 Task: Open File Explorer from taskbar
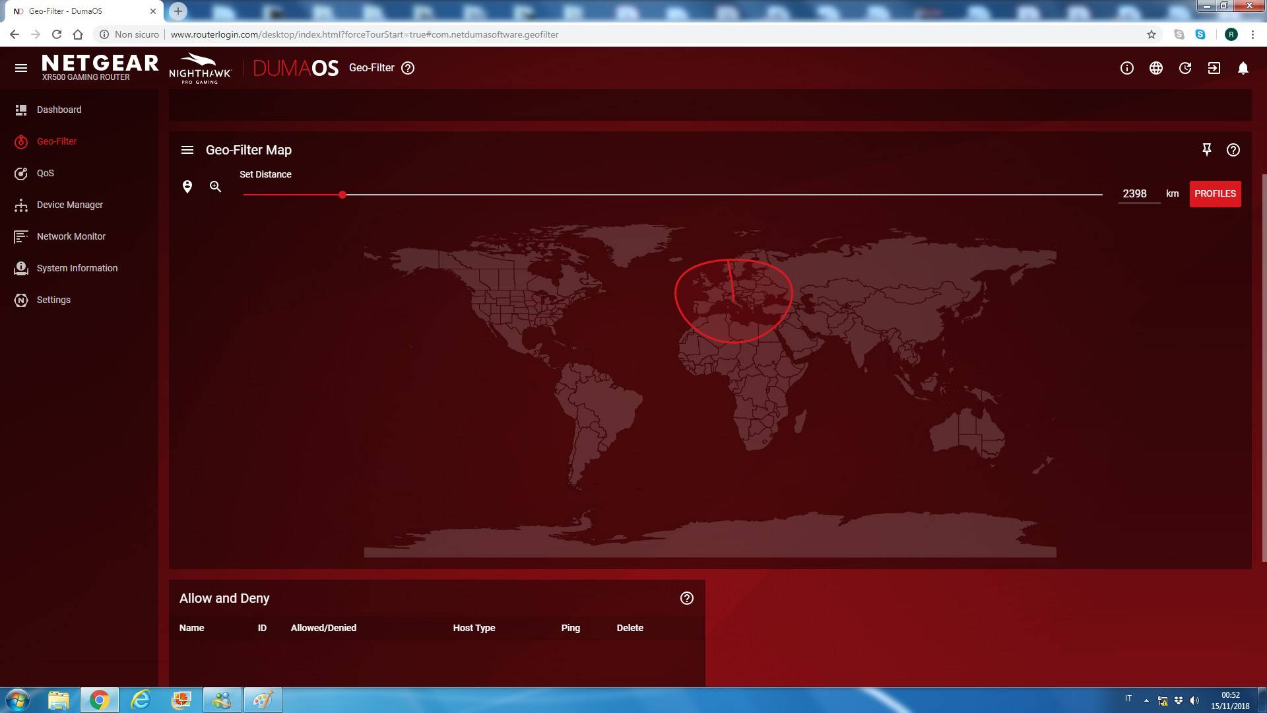[x=59, y=700]
